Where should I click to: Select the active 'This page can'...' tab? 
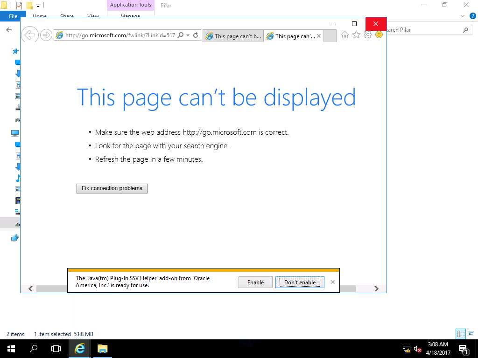click(291, 36)
